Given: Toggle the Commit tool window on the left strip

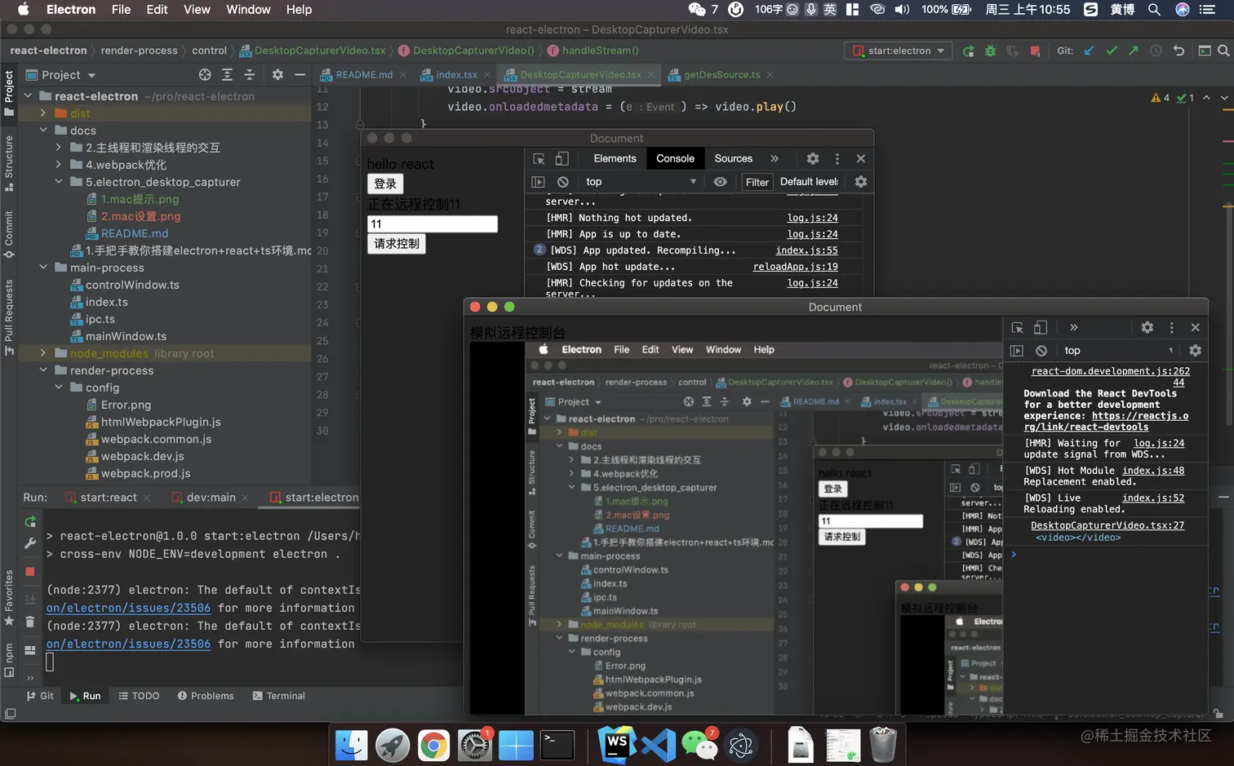Looking at the screenshot, I should click(x=9, y=235).
